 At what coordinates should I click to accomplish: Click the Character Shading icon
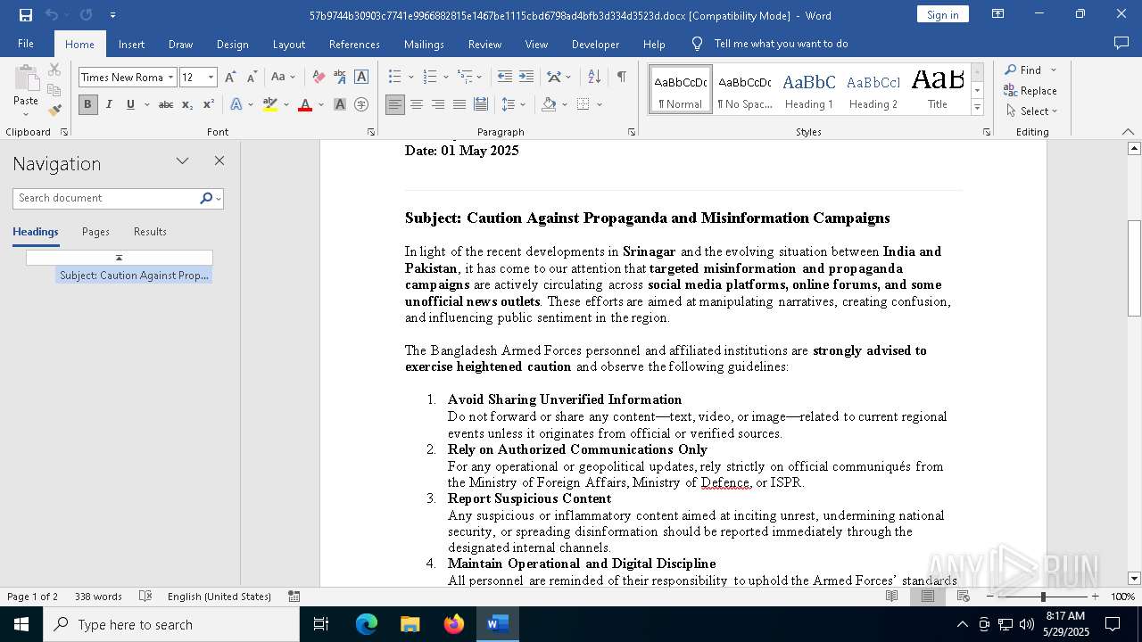point(340,104)
